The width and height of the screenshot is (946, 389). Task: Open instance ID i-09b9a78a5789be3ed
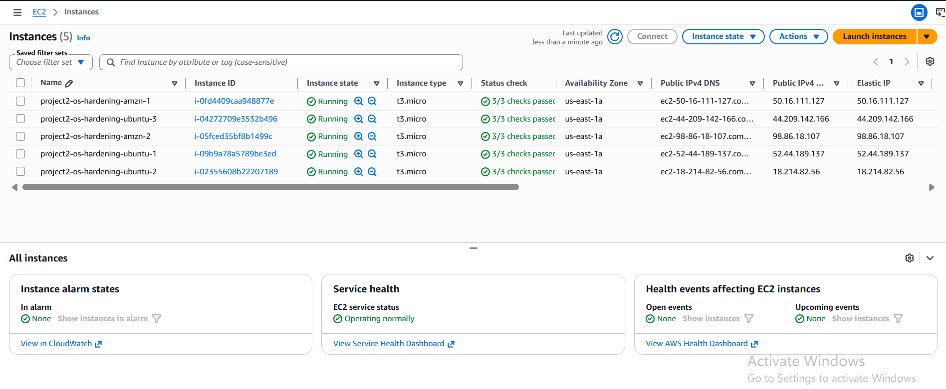[236, 154]
